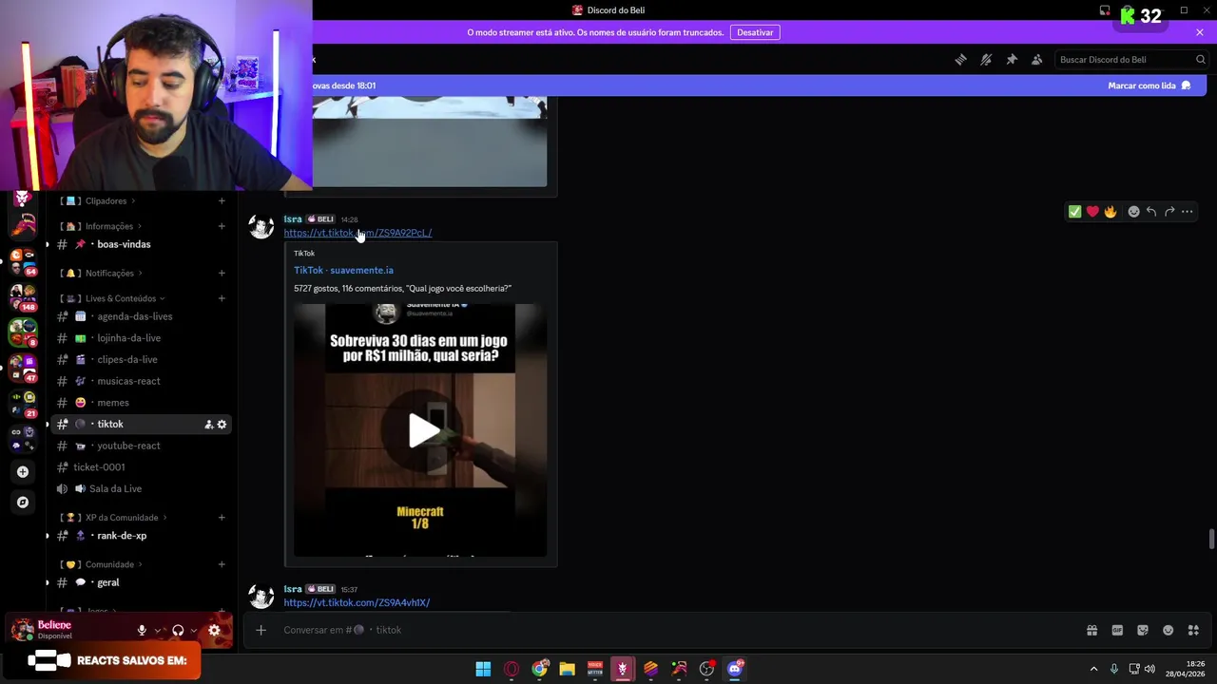Image resolution: width=1217 pixels, height=684 pixels.
Task: Click Desativar streamer mode button
Action: (755, 32)
